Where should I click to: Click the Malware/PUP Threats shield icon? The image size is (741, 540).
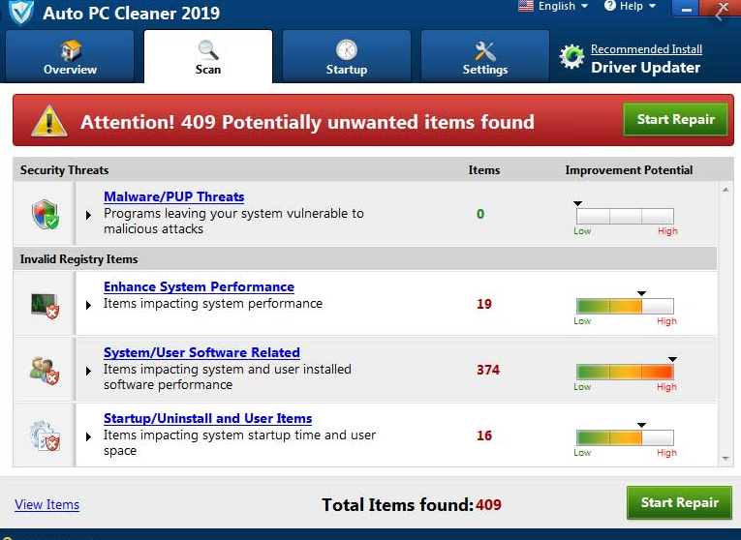[x=46, y=214]
